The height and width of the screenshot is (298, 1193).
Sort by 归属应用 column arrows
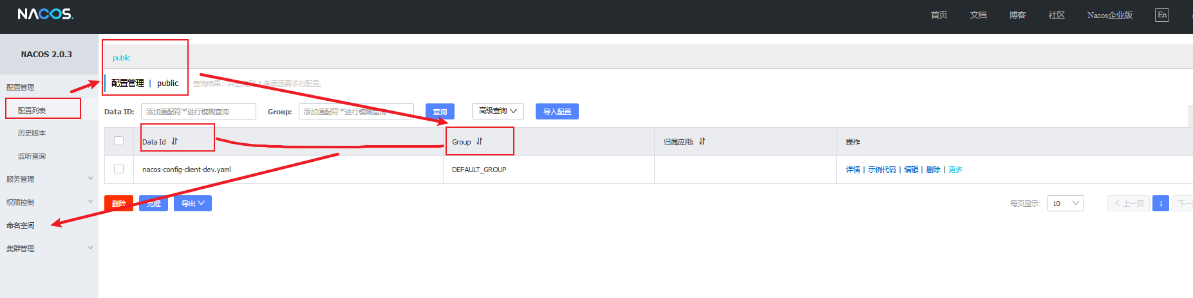coord(702,141)
